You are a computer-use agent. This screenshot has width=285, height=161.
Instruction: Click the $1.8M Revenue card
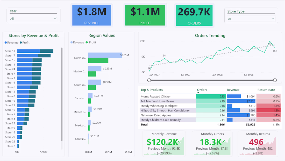(92, 15)
